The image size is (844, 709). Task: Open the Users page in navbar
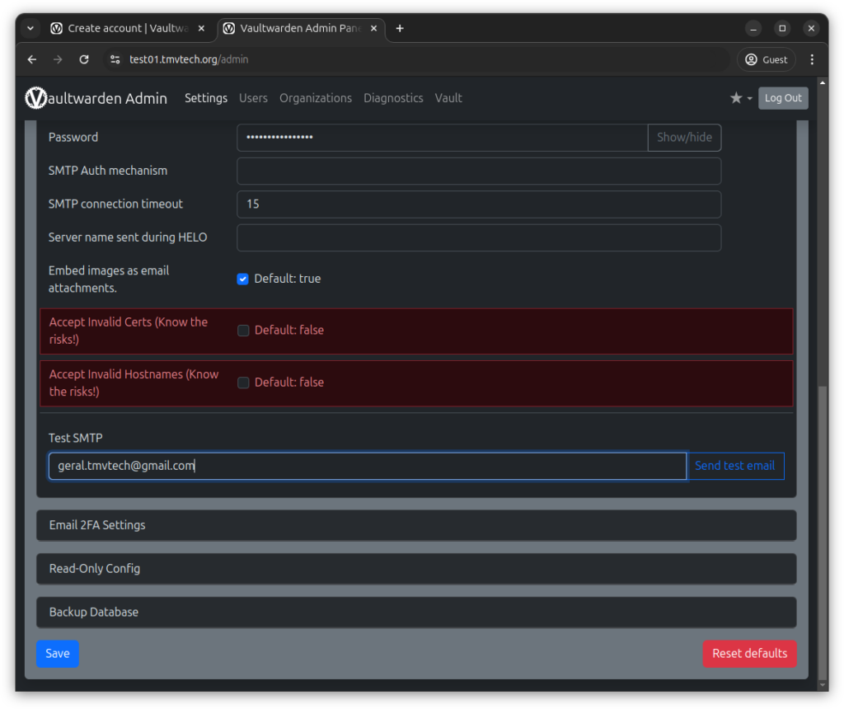tap(253, 98)
